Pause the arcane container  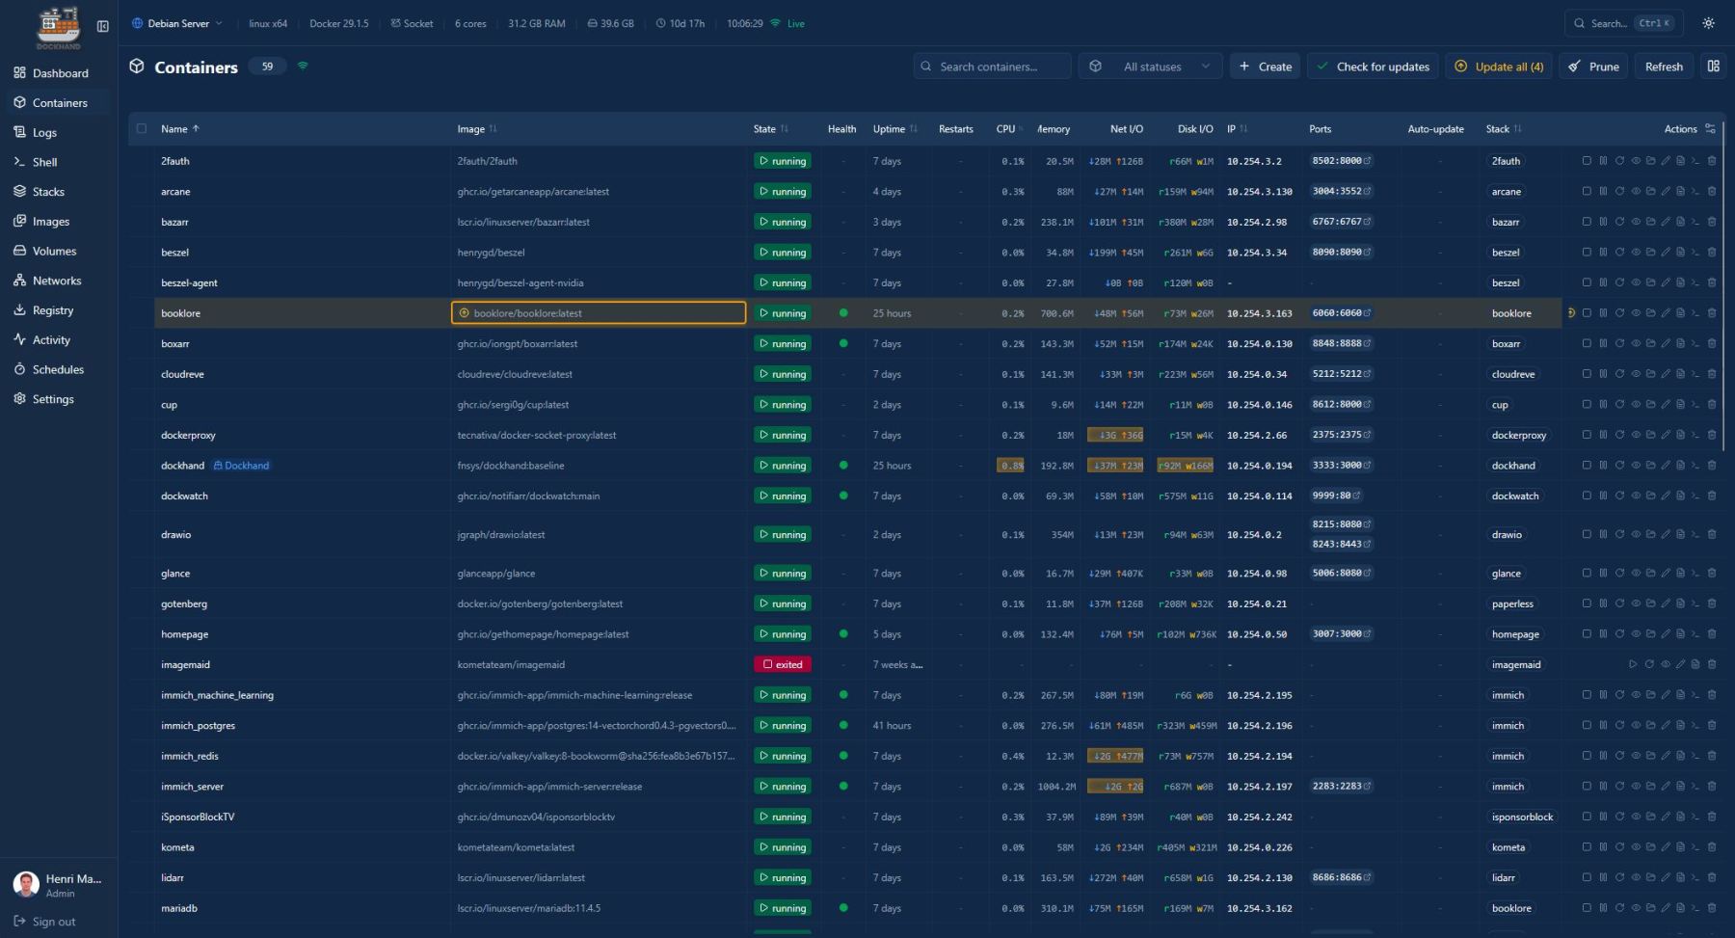[x=1603, y=192]
